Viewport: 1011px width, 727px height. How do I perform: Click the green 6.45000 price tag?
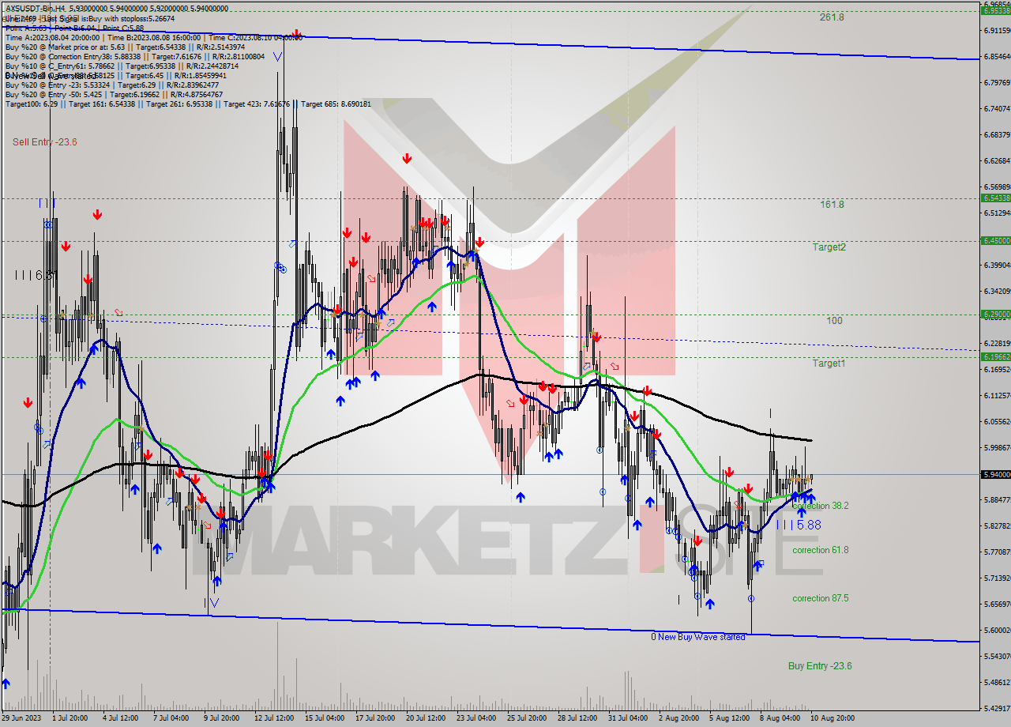tap(995, 241)
